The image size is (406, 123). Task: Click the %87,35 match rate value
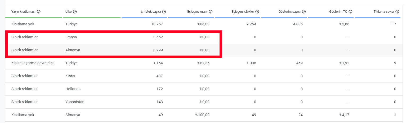(x=203, y=63)
